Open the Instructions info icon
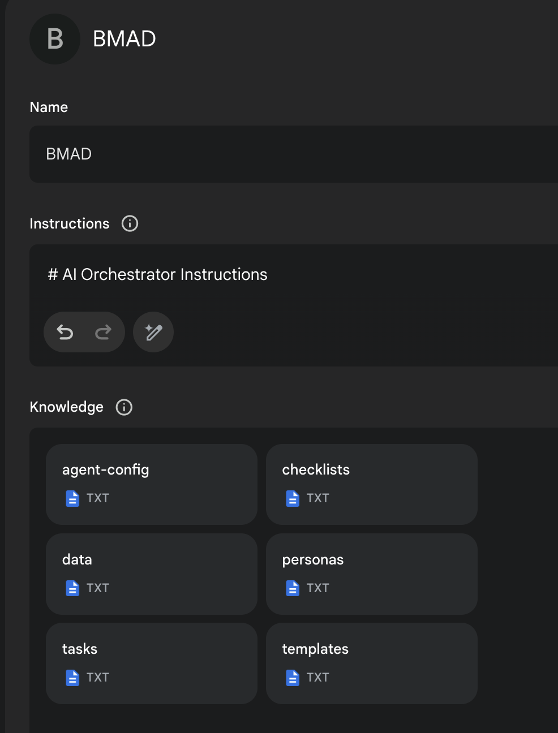The width and height of the screenshot is (558, 733). coord(130,223)
